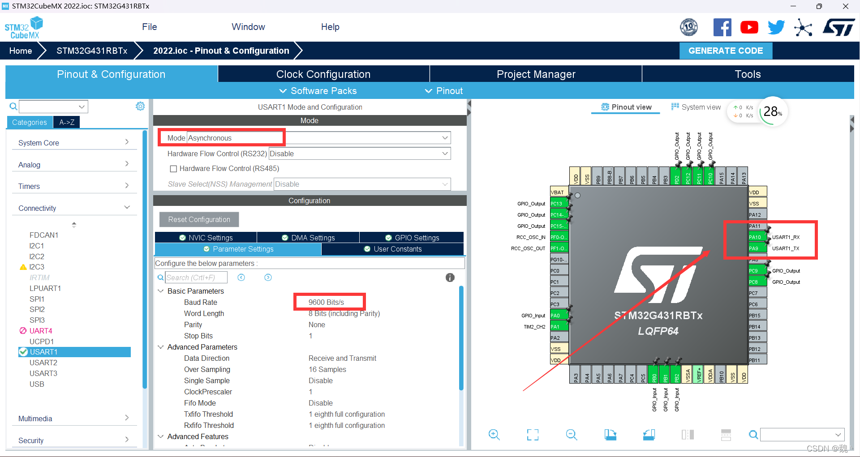Switch to System view
The height and width of the screenshot is (457, 860).
pyautogui.click(x=696, y=107)
